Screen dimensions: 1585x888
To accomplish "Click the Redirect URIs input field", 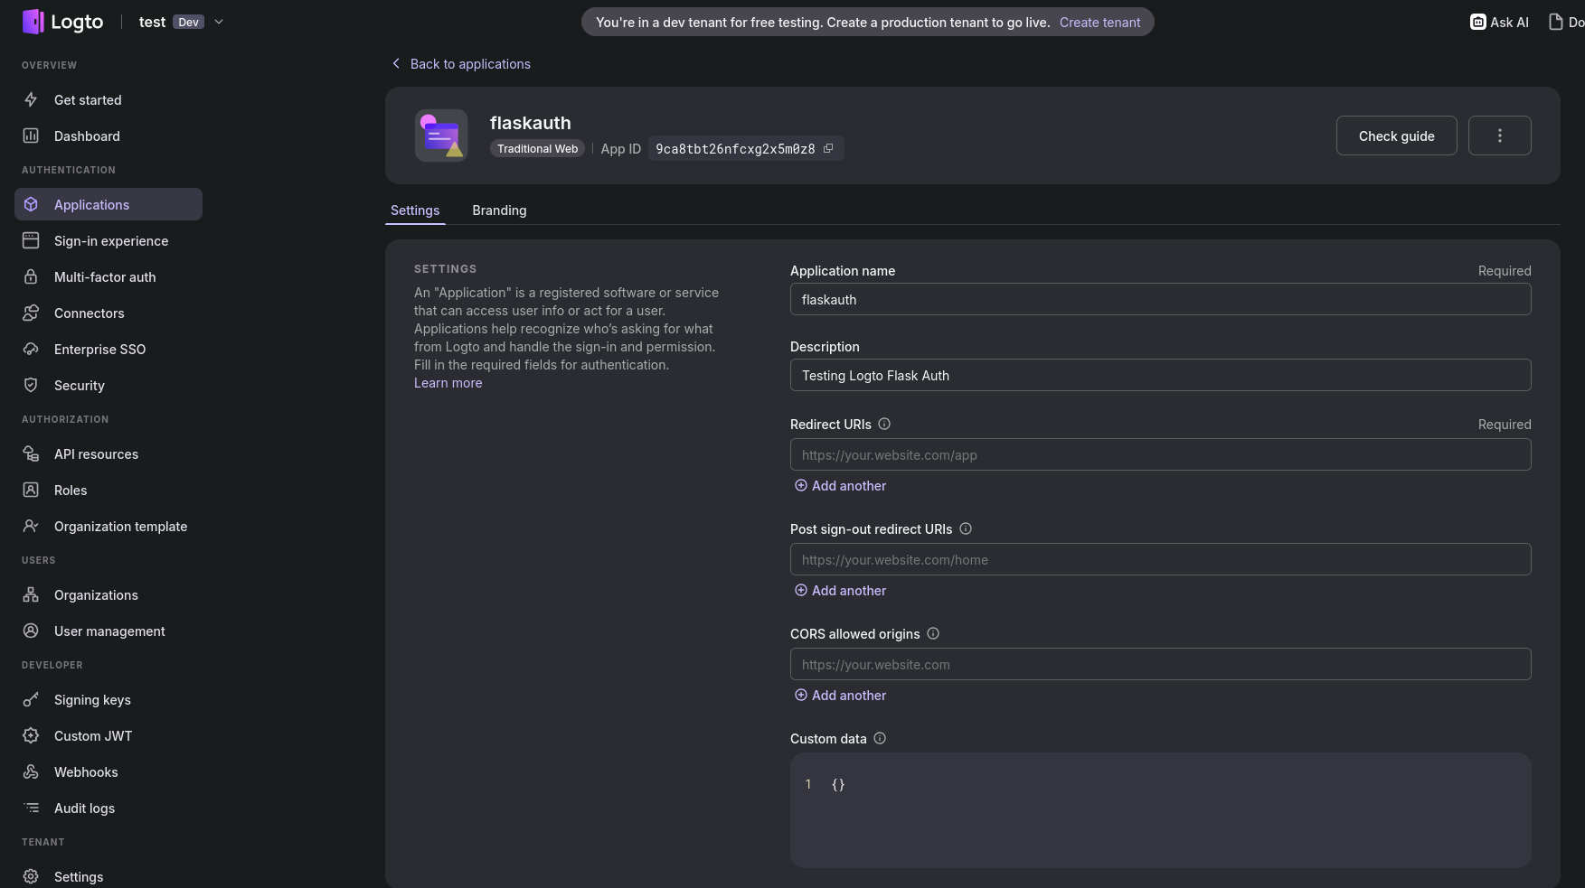I will pyautogui.click(x=1160, y=455).
